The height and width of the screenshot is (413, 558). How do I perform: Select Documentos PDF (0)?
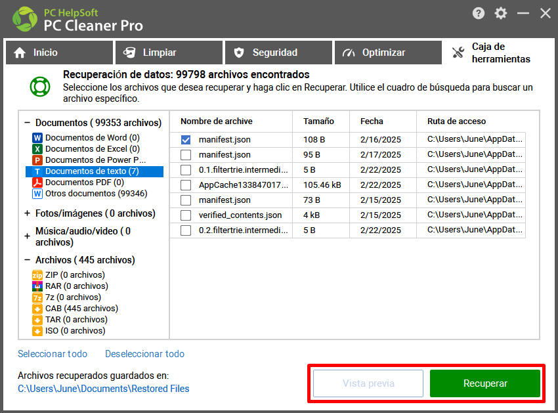[84, 183]
